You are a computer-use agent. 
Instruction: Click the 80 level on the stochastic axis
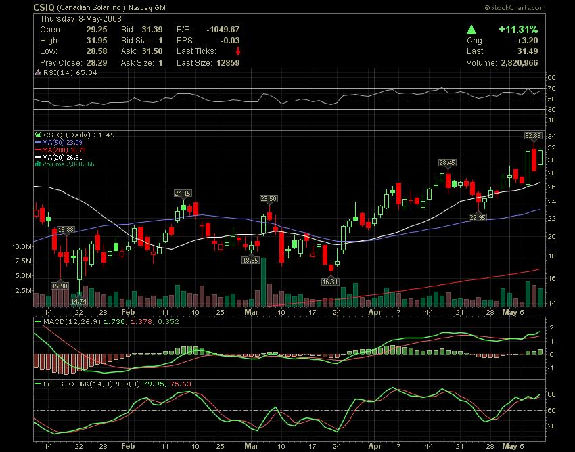(x=552, y=394)
